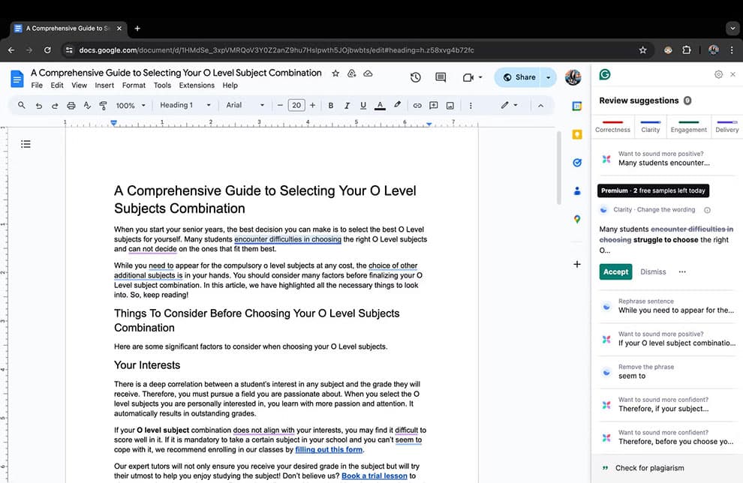Add a comment from the toolbar

point(434,106)
